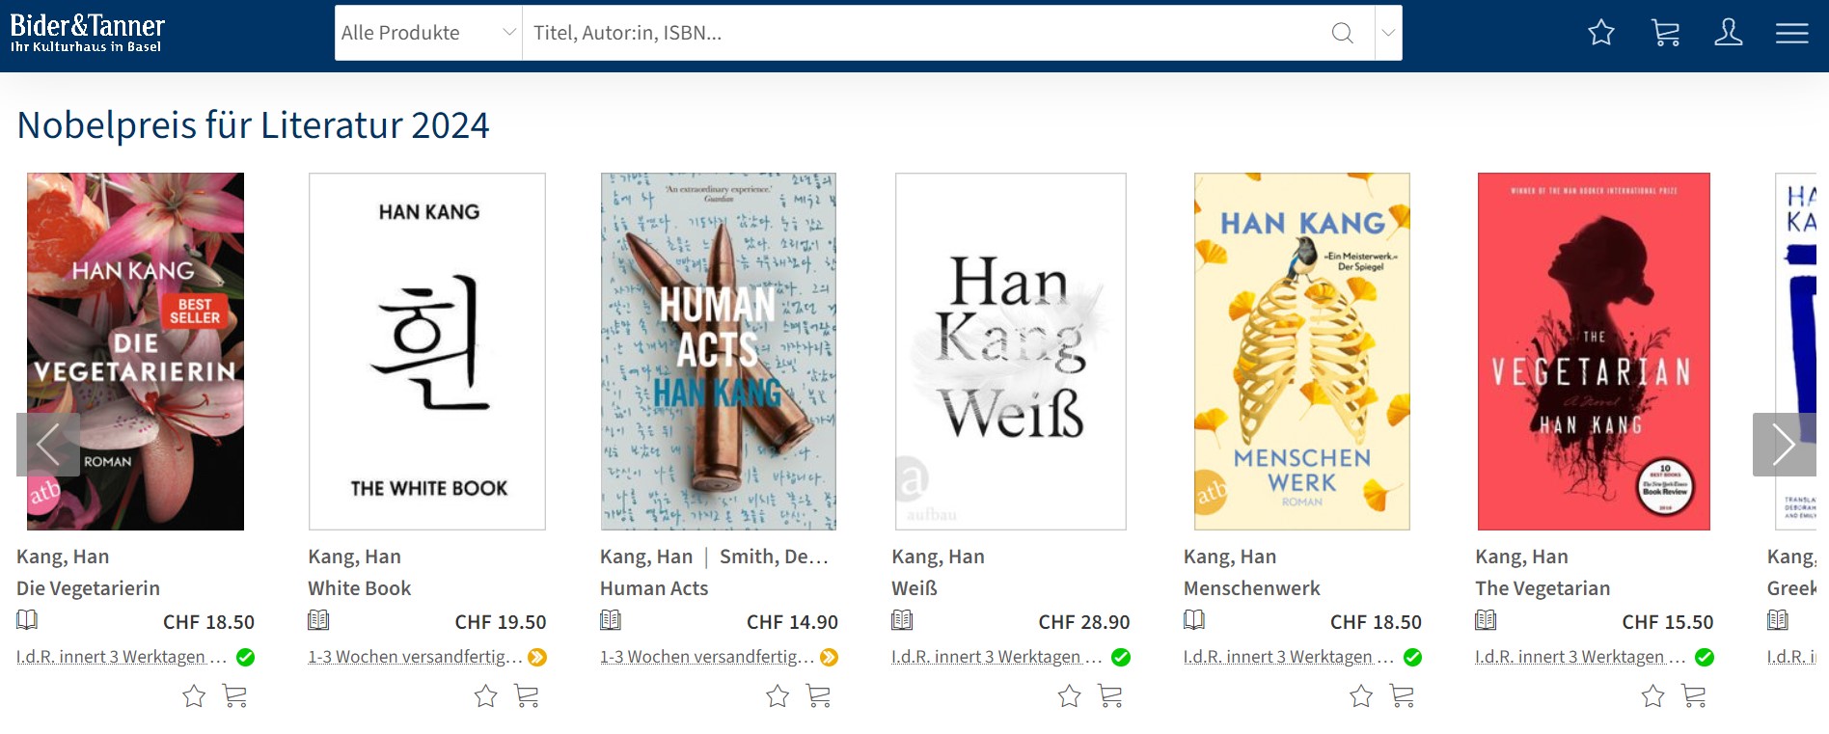The width and height of the screenshot is (1829, 734).
Task: Add Die Vegetarierin to cart
Action: pos(234,695)
